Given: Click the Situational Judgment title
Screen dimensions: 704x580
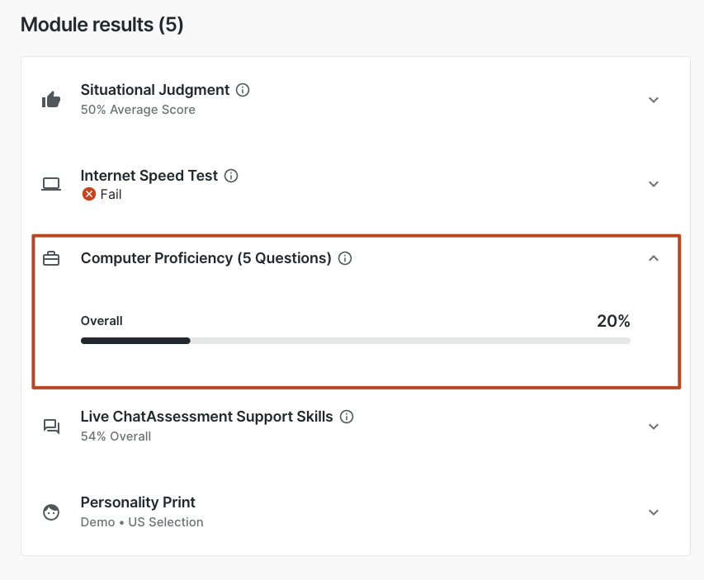Looking at the screenshot, I should tap(155, 90).
